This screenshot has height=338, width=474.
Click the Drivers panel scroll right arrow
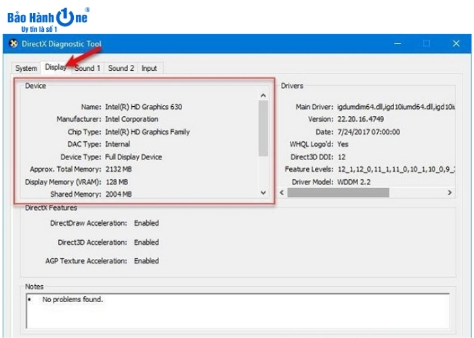(x=450, y=193)
